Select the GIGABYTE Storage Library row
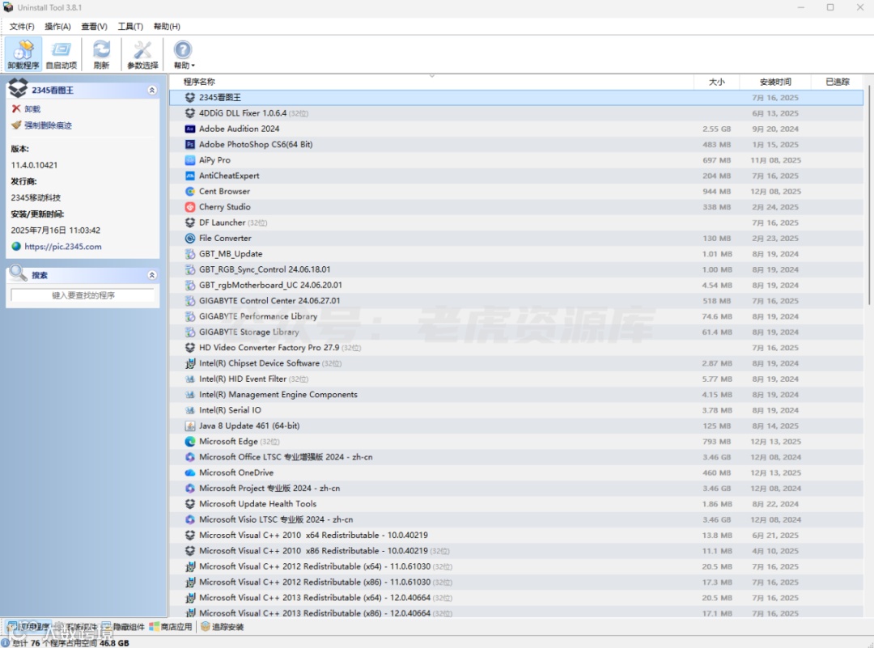Viewport: 874px width, 648px height. point(516,332)
